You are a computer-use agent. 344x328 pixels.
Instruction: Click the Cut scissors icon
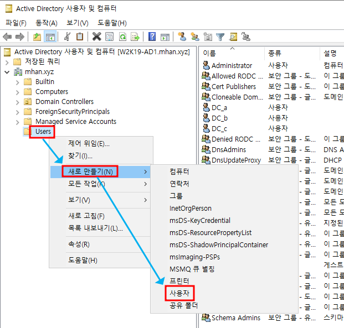67,37
